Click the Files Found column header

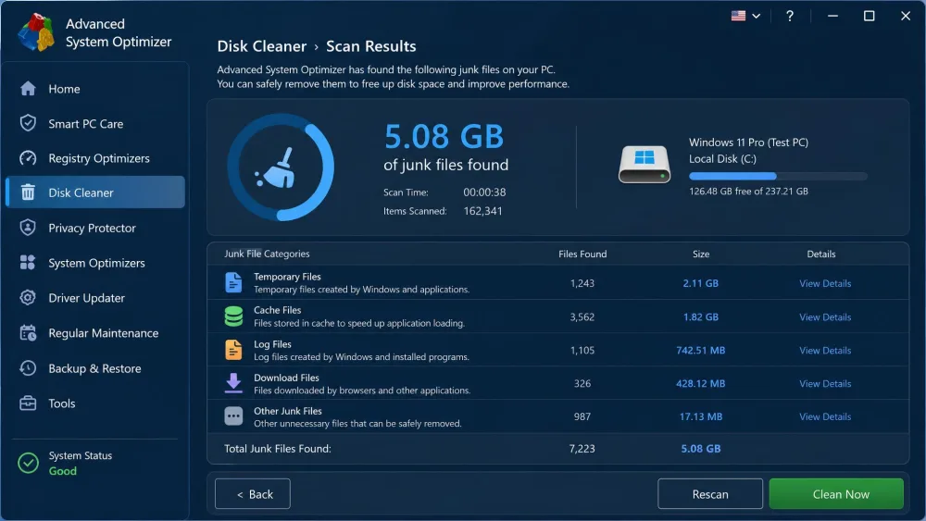click(582, 254)
